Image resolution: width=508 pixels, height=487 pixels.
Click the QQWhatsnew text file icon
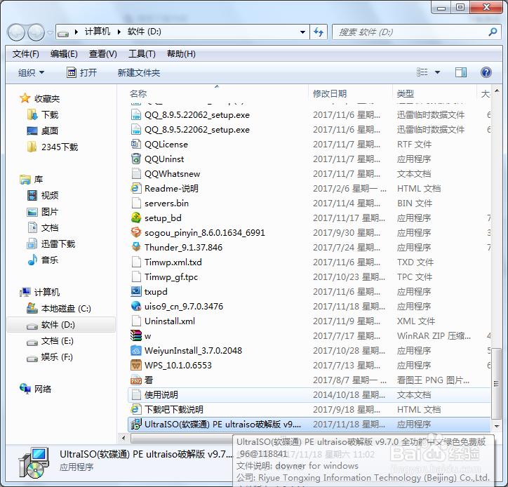pyautogui.click(x=136, y=173)
